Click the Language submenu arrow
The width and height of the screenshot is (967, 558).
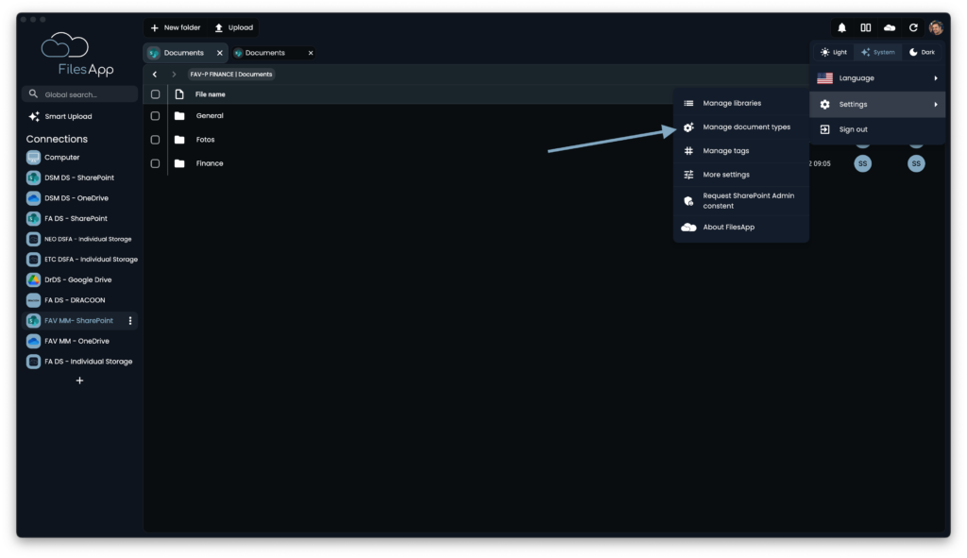click(936, 78)
